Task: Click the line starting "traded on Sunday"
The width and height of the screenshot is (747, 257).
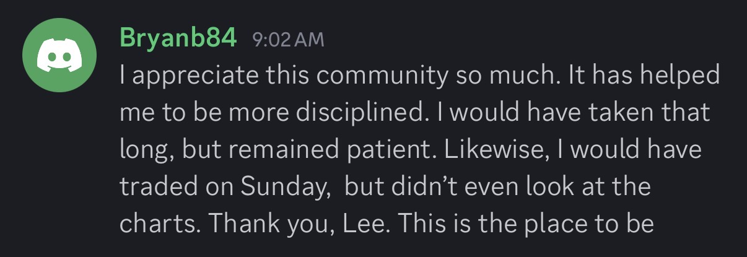Action: [x=385, y=188]
